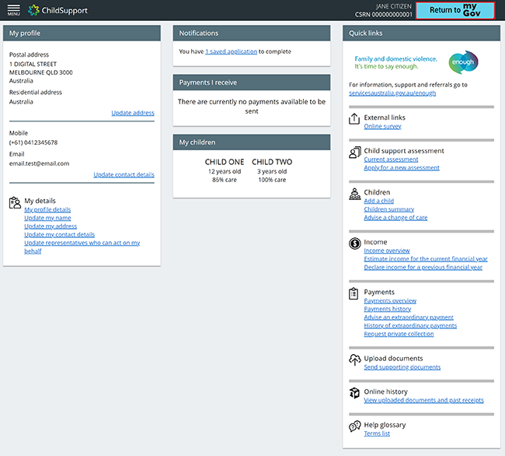Click the Child support assessment icon
The width and height of the screenshot is (505, 456).
tap(354, 153)
